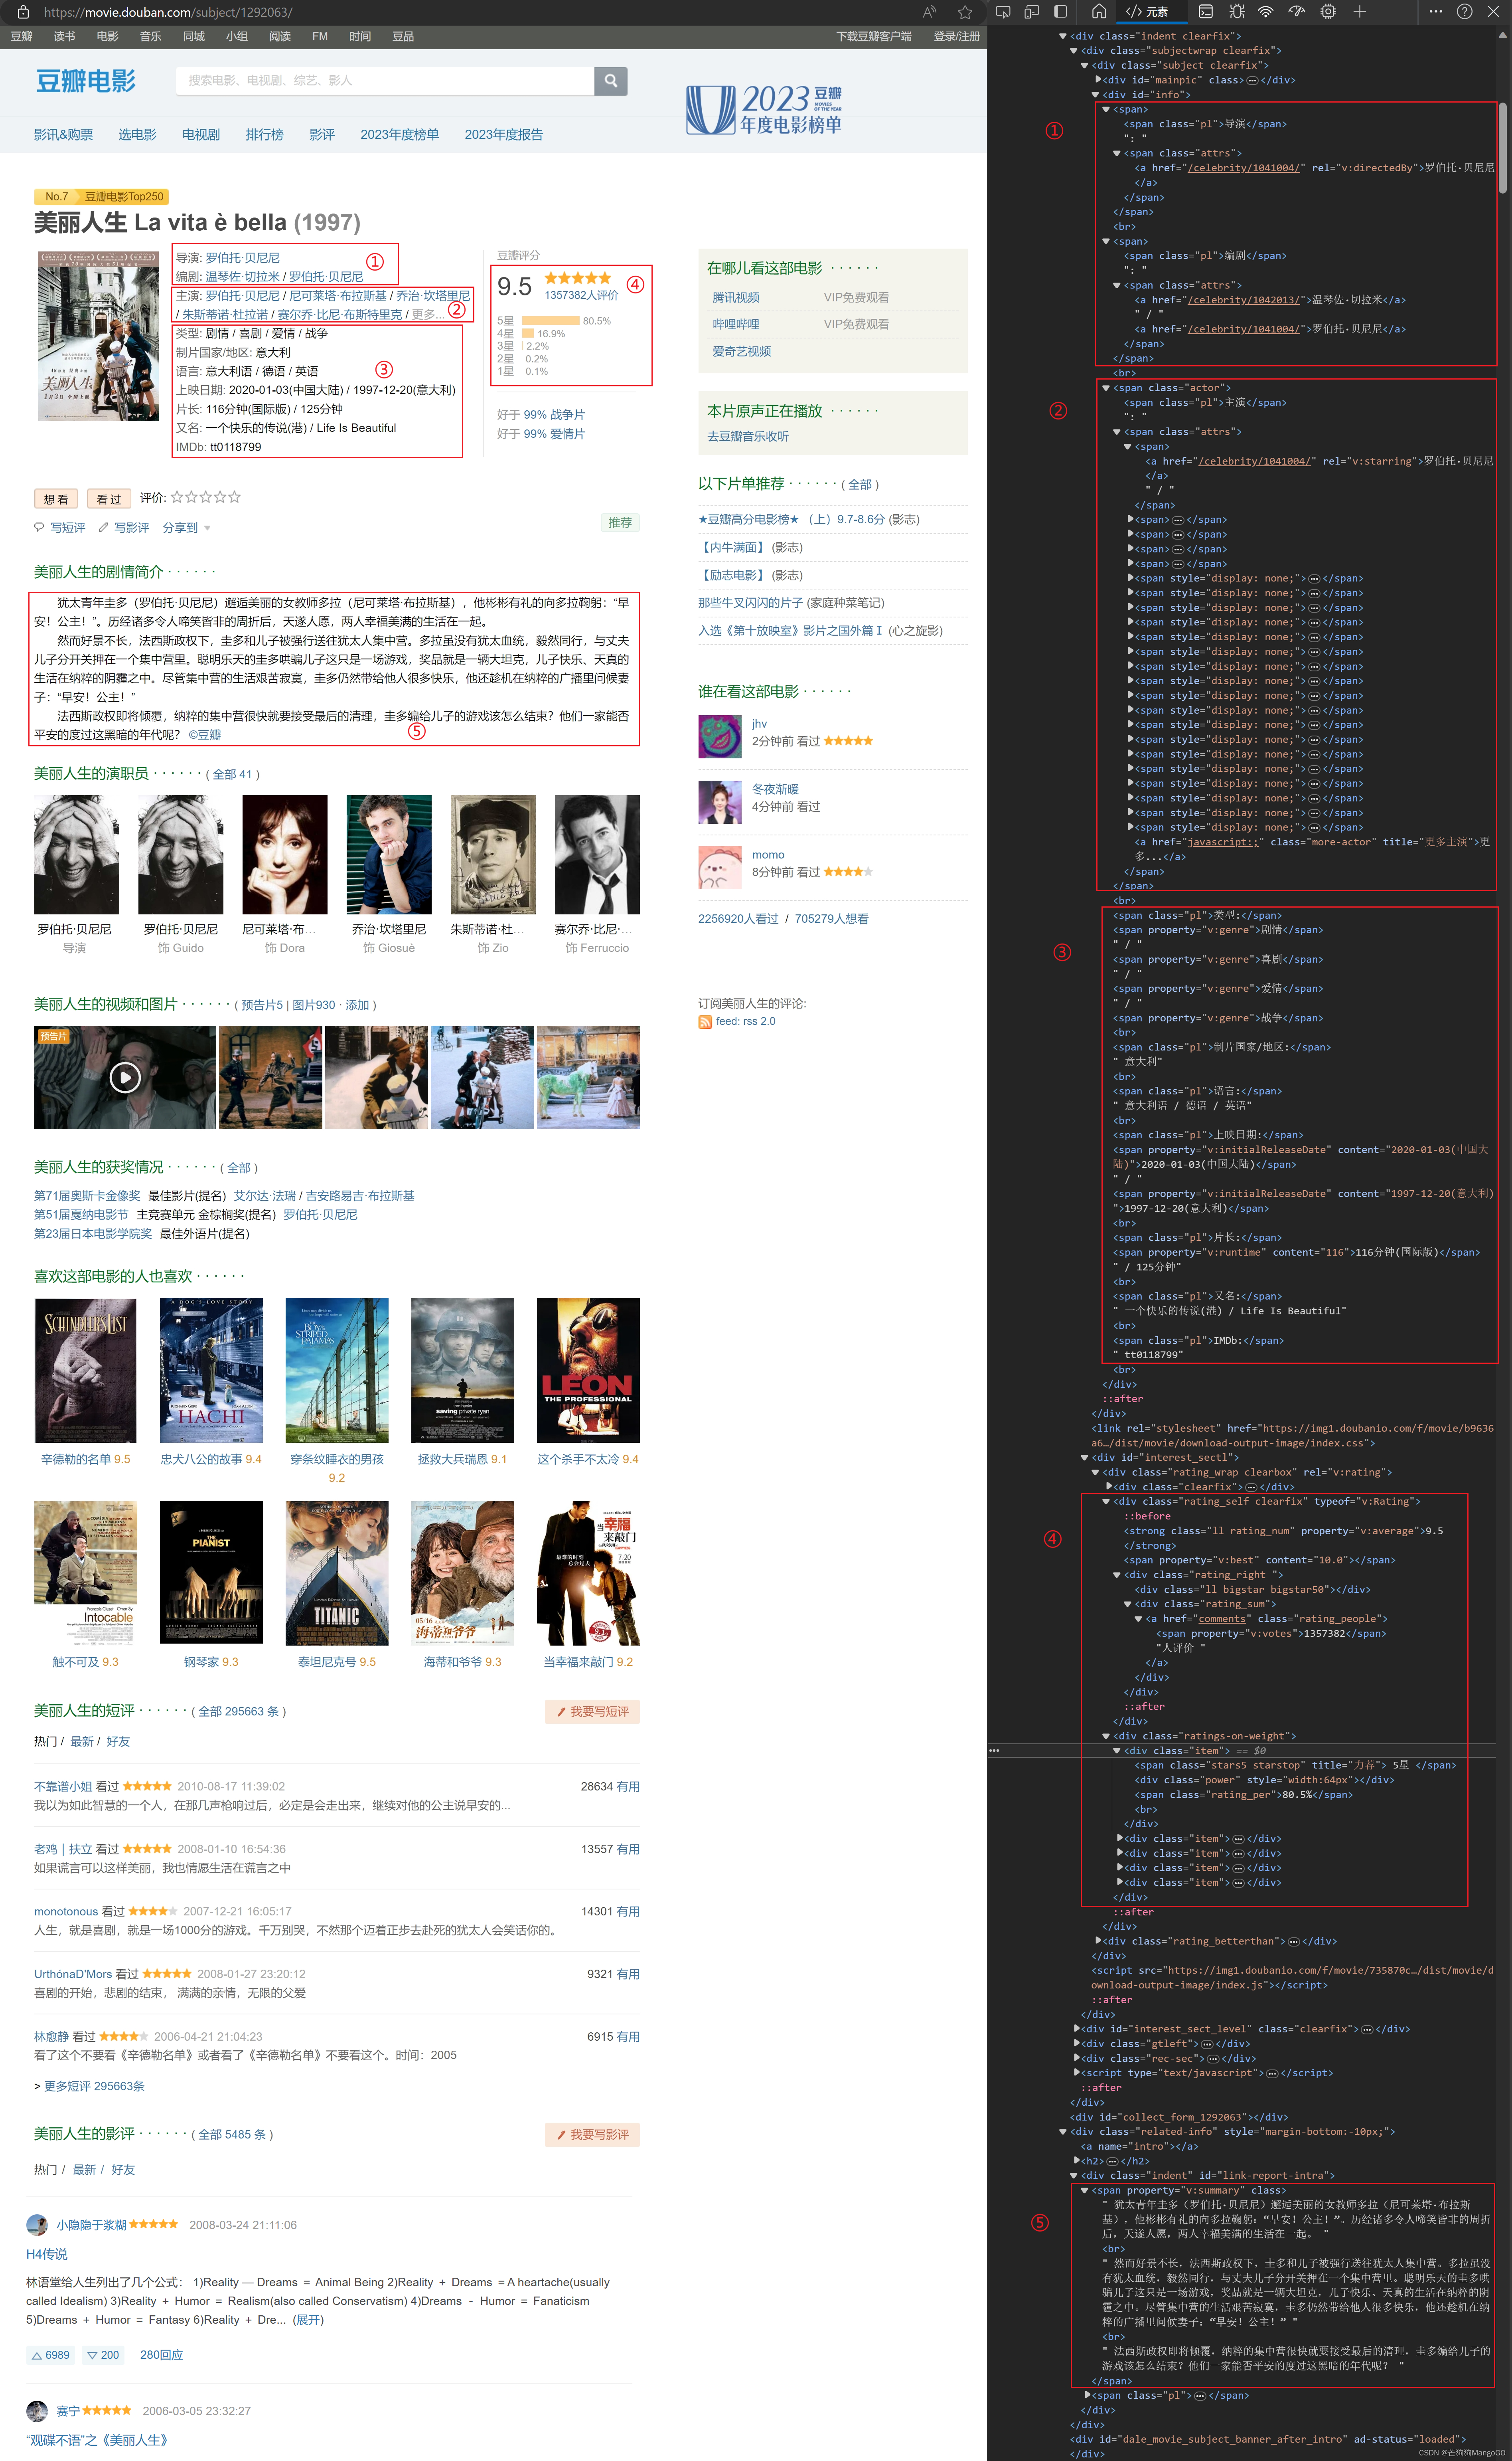Click the inspect element picker icon
1512x2461 pixels.
click(1003, 12)
